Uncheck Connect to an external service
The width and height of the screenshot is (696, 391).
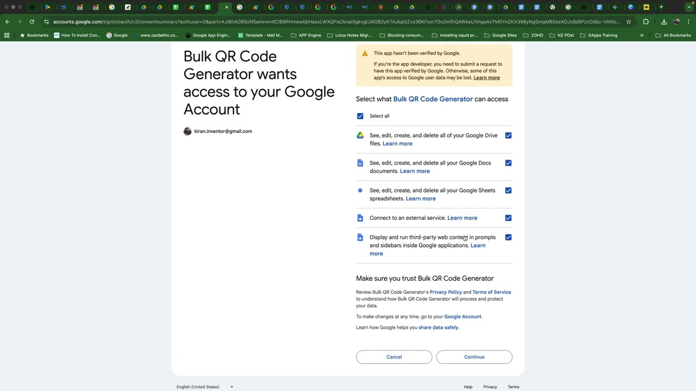click(508, 218)
